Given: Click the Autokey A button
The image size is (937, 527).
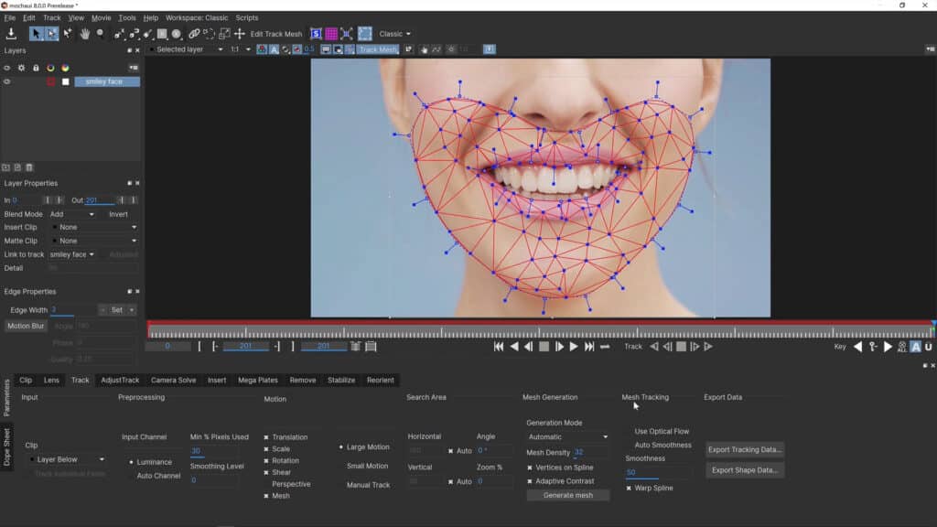Looking at the screenshot, I should pos(915,347).
